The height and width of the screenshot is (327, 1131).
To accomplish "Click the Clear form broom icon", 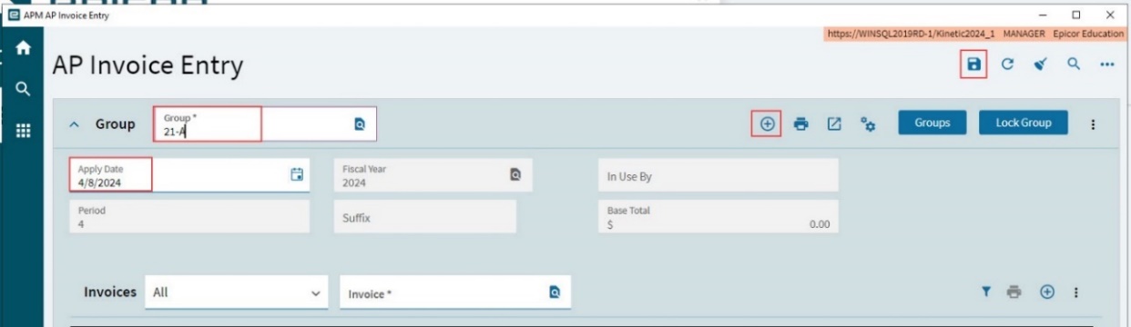I will (x=1040, y=64).
